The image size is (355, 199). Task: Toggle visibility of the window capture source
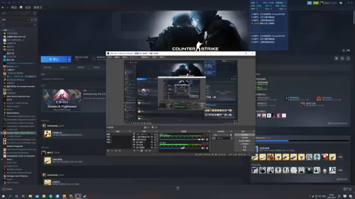coord(152,142)
